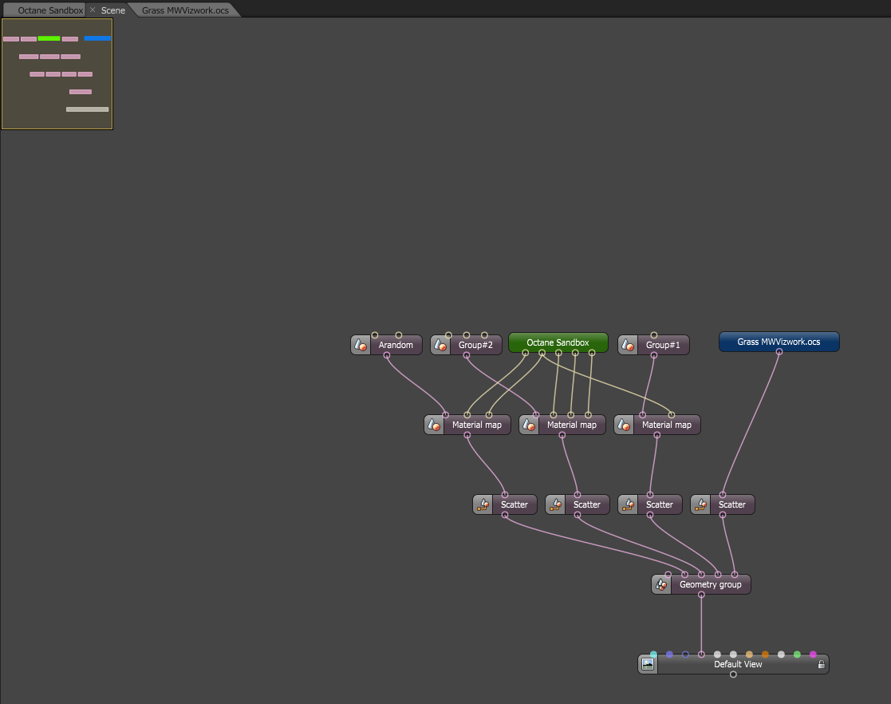Select label of the leftmost Scatter node
Viewport: 891px width, 704px height.
514,504
